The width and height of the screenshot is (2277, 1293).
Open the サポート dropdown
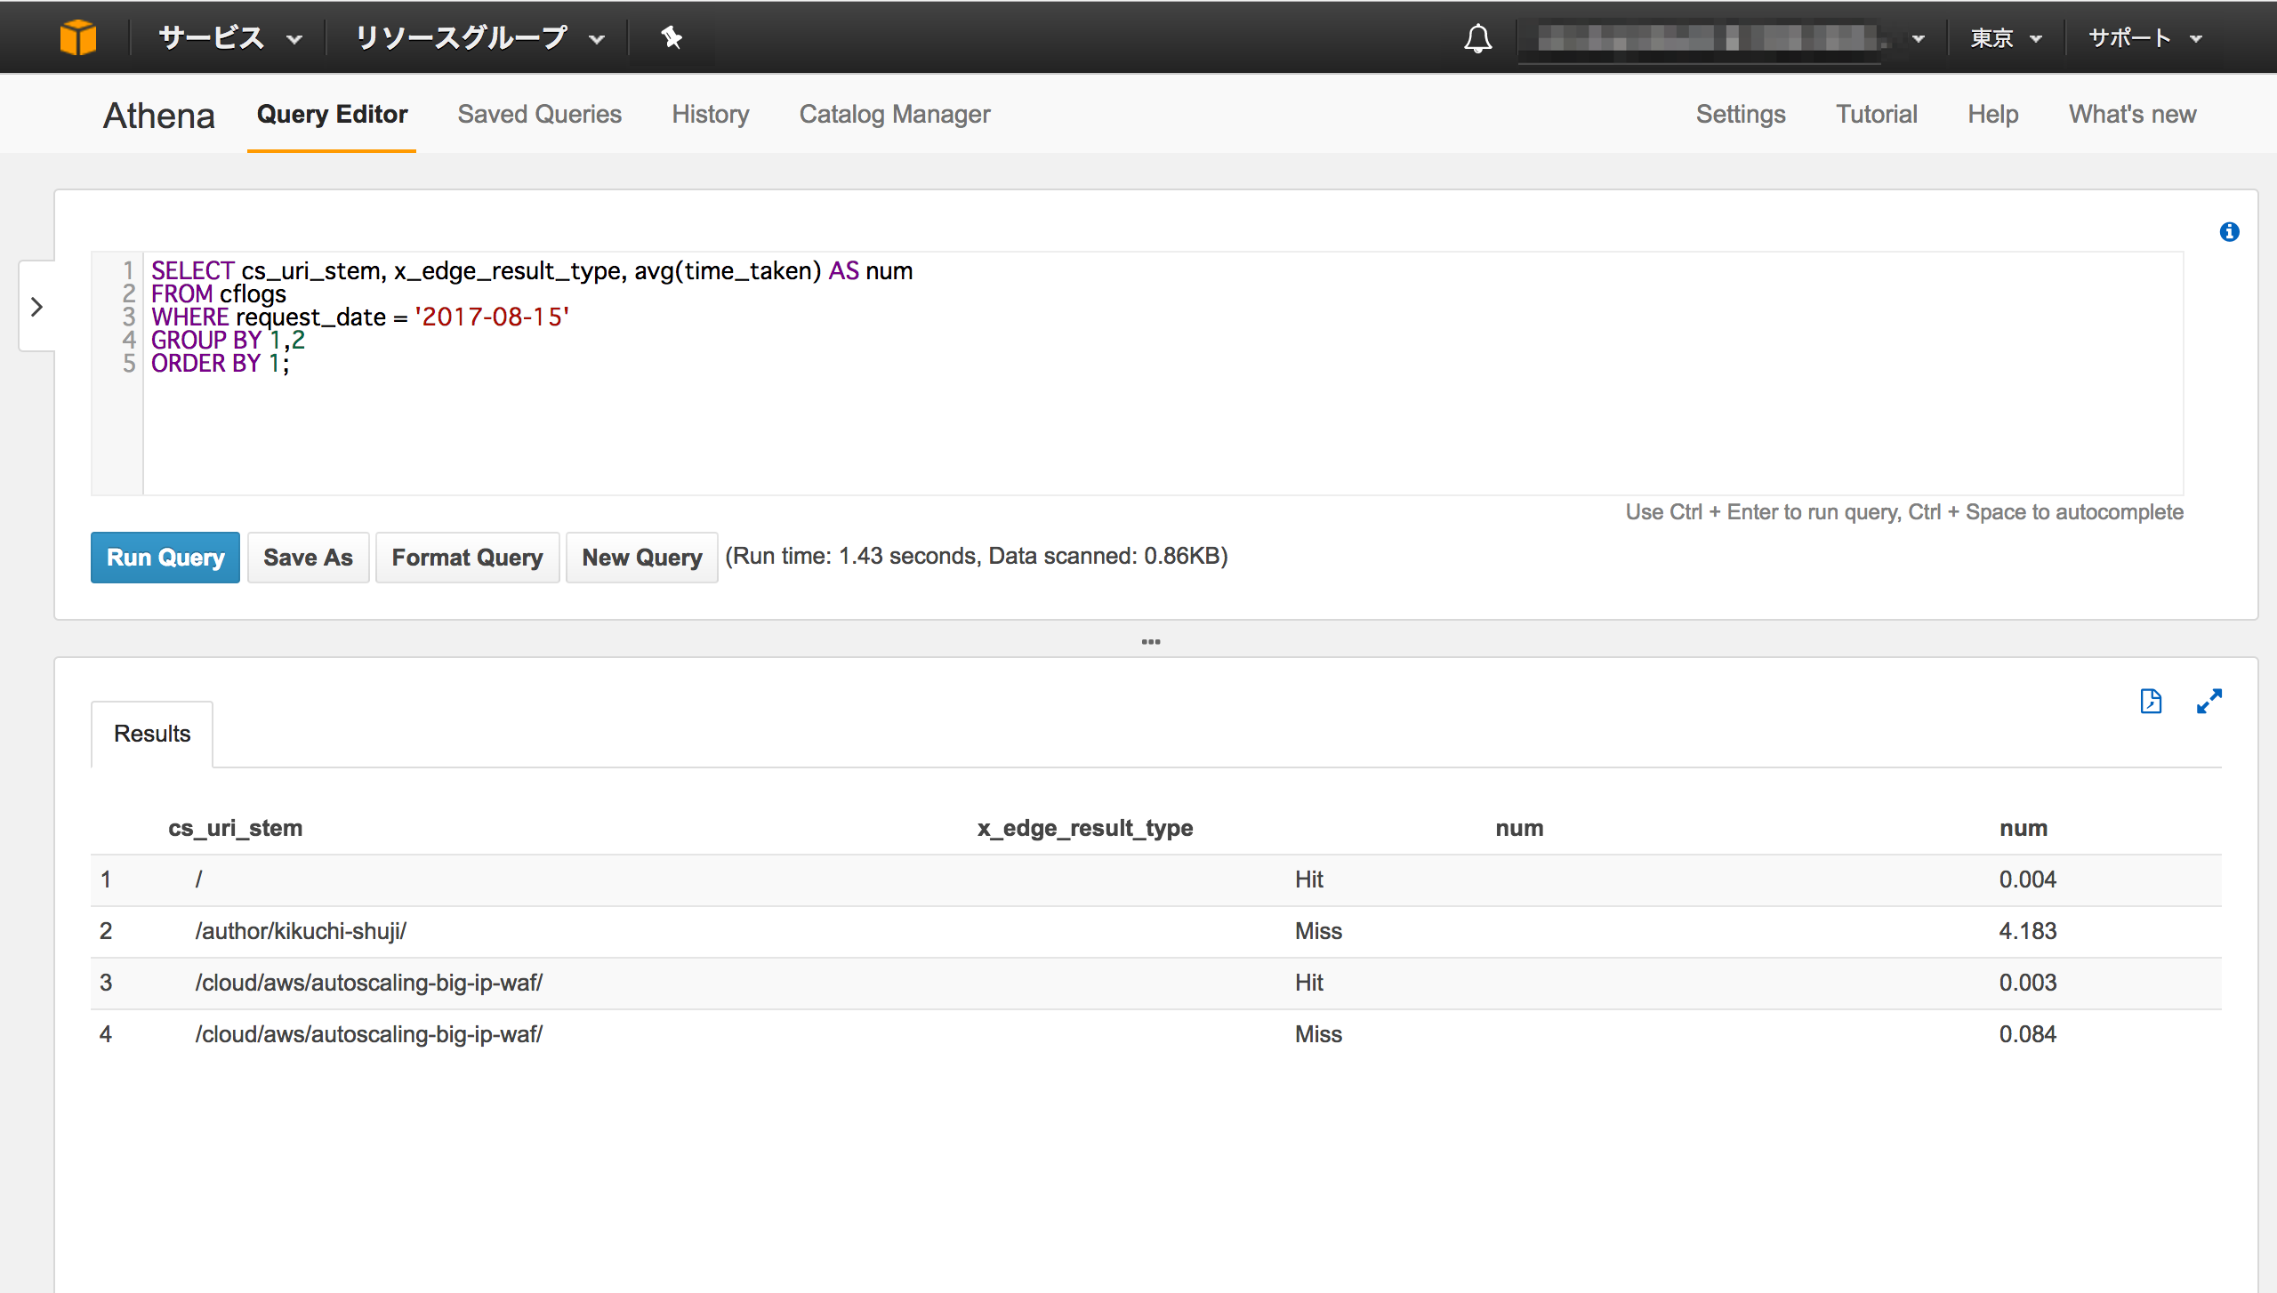coord(2144,37)
